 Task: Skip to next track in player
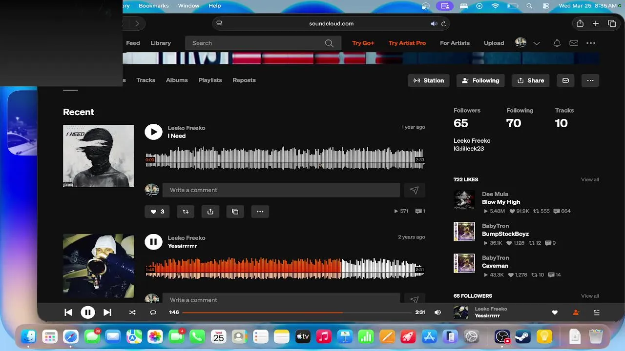[107, 312]
